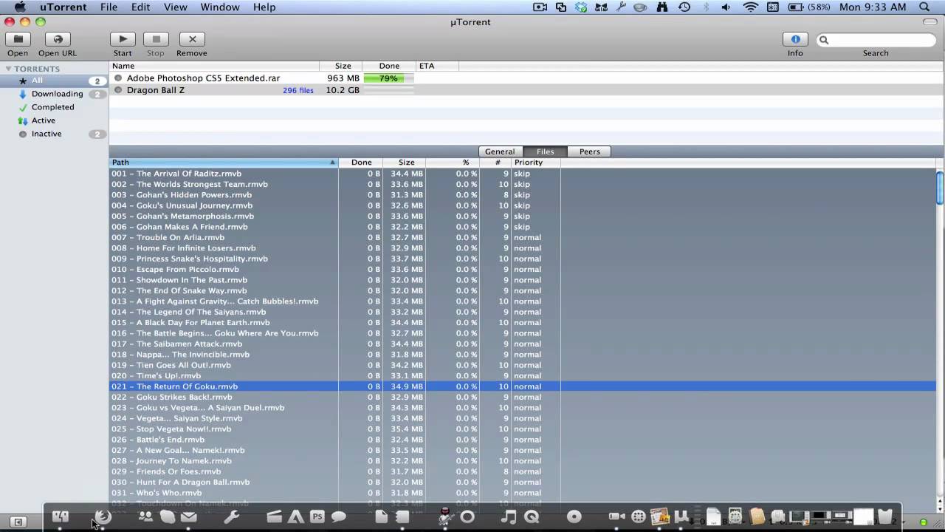Start the selected torrent
The height and width of the screenshot is (532, 945).
coord(123,39)
